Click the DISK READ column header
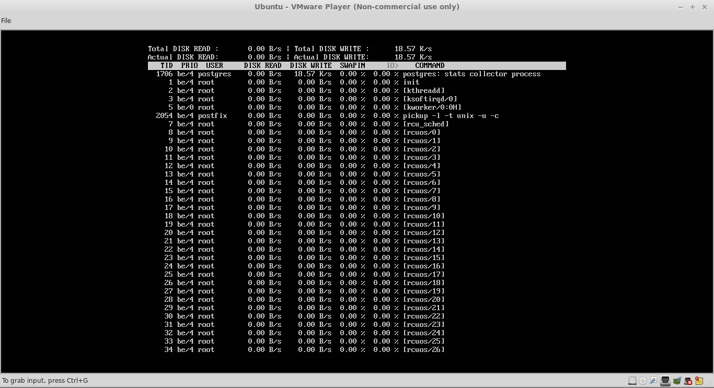The image size is (714, 388). click(263, 66)
